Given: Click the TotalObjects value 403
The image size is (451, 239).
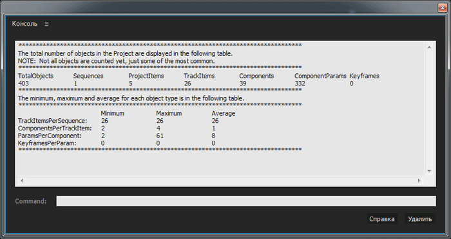Looking at the screenshot, I should 23,84.
